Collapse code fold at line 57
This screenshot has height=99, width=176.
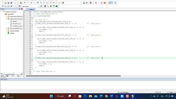pos(32,26)
